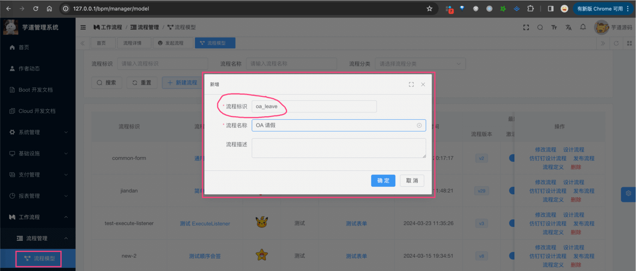The image size is (636, 271).
Task: Confirm the dialog with 确定 button
Action: (x=383, y=181)
